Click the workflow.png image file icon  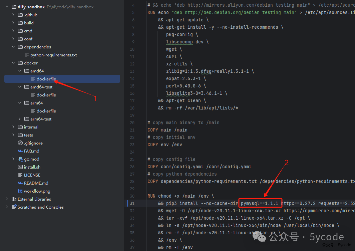(x=20, y=191)
